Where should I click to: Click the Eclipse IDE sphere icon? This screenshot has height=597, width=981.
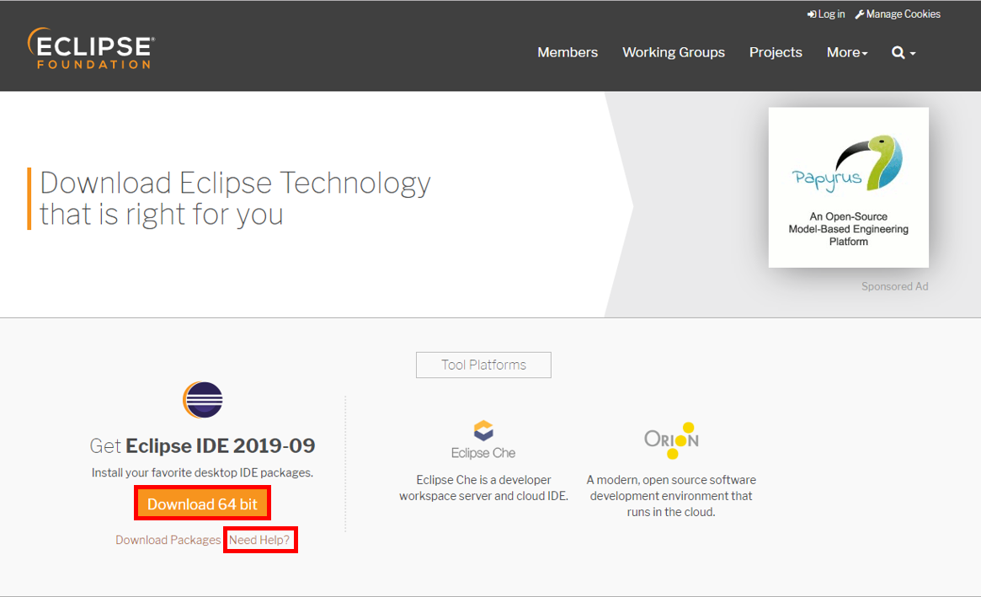tap(203, 399)
